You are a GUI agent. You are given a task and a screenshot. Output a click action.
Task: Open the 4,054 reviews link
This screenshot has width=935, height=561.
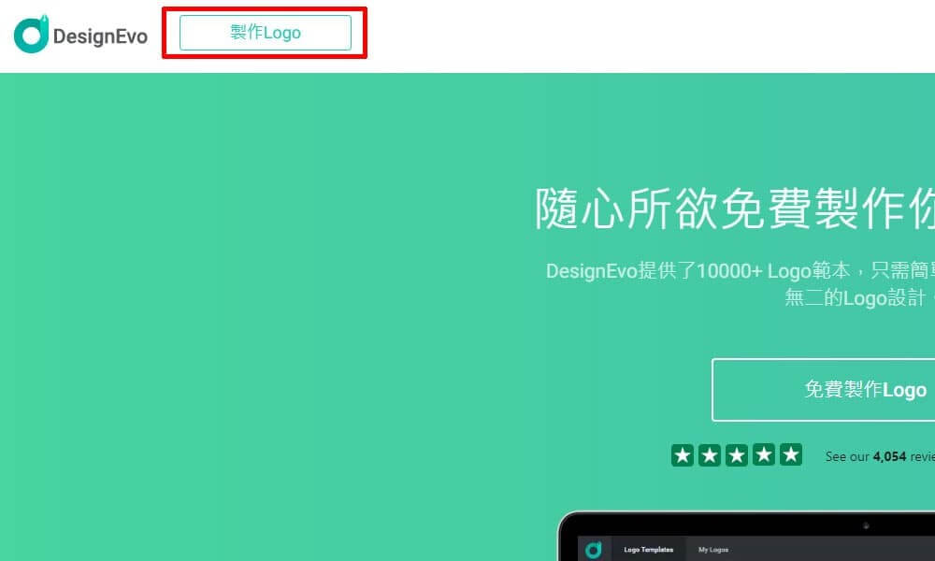(x=880, y=456)
